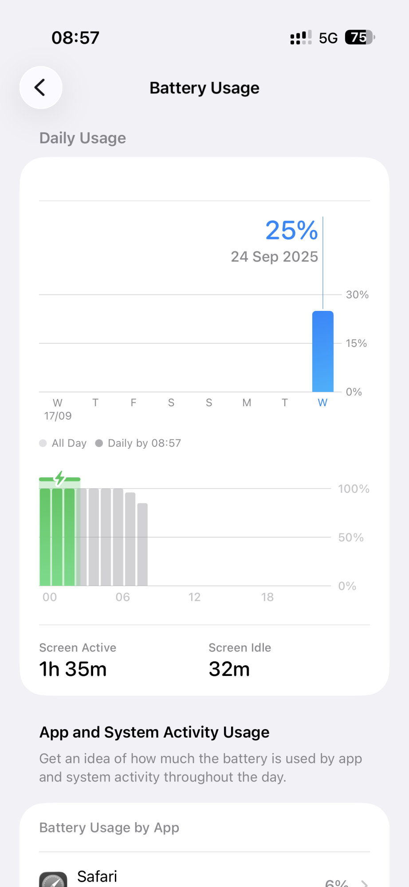Tap the 08:57 clock in status bar
The image size is (409, 887).
(x=75, y=38)
